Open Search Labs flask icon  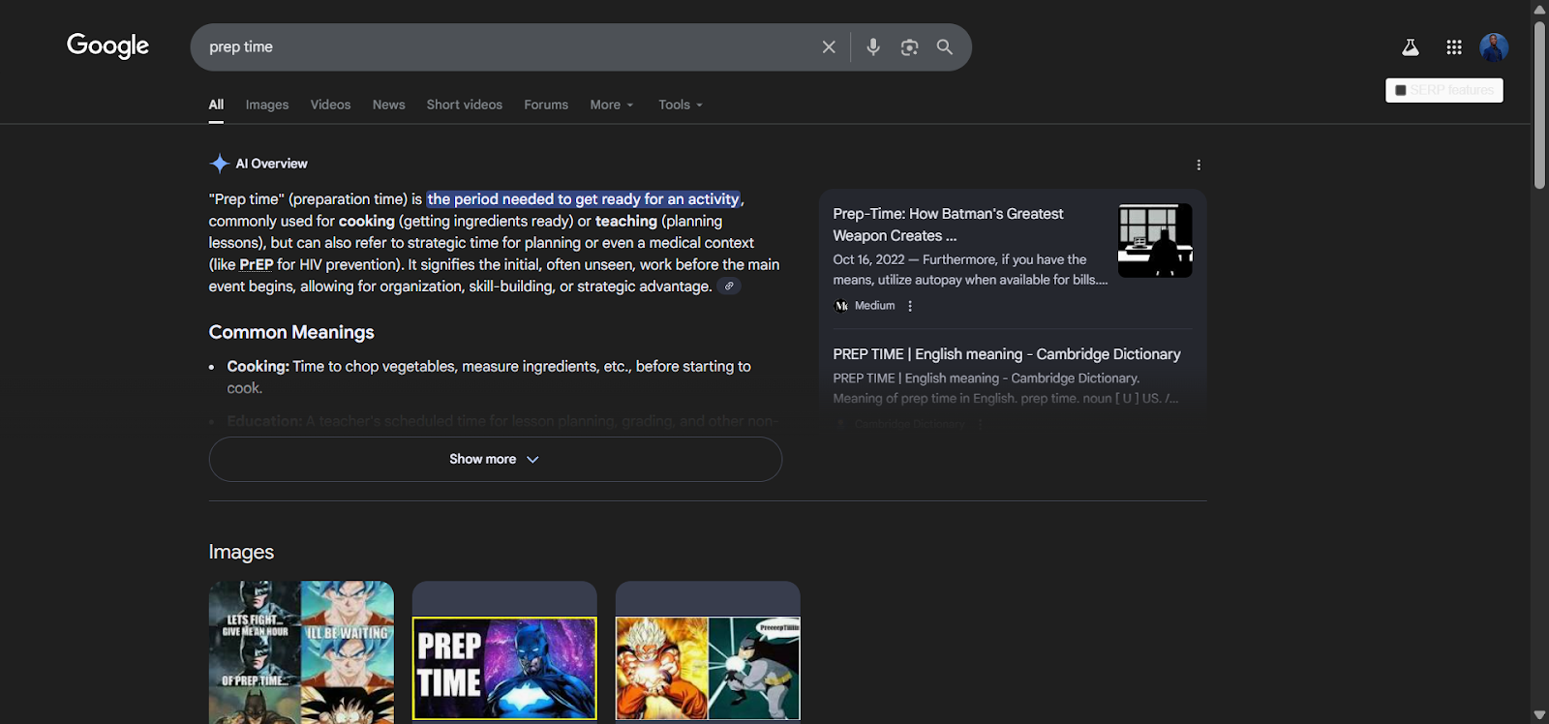pyautogui.click(x=1411, y=46)
